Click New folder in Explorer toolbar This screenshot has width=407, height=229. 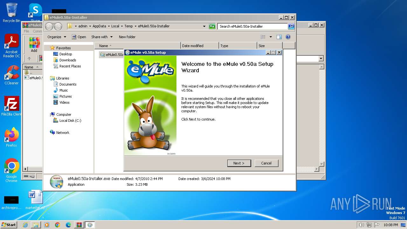127,37
